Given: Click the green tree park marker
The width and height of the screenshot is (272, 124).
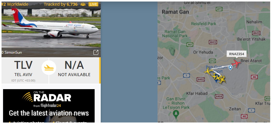Looking at the screenshot, I should (176, 113).
